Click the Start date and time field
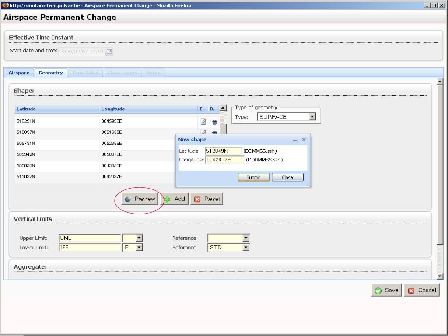448x336 pixels. 82,52
